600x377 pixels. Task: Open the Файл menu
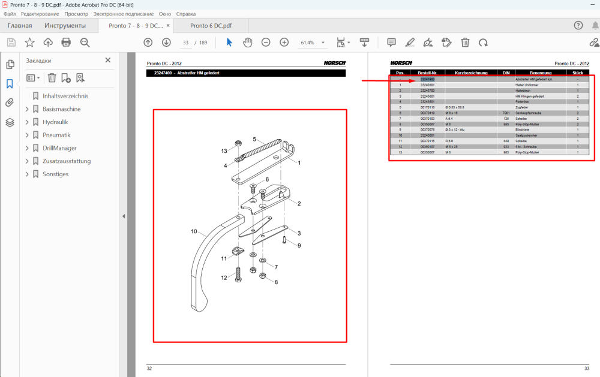10,14
